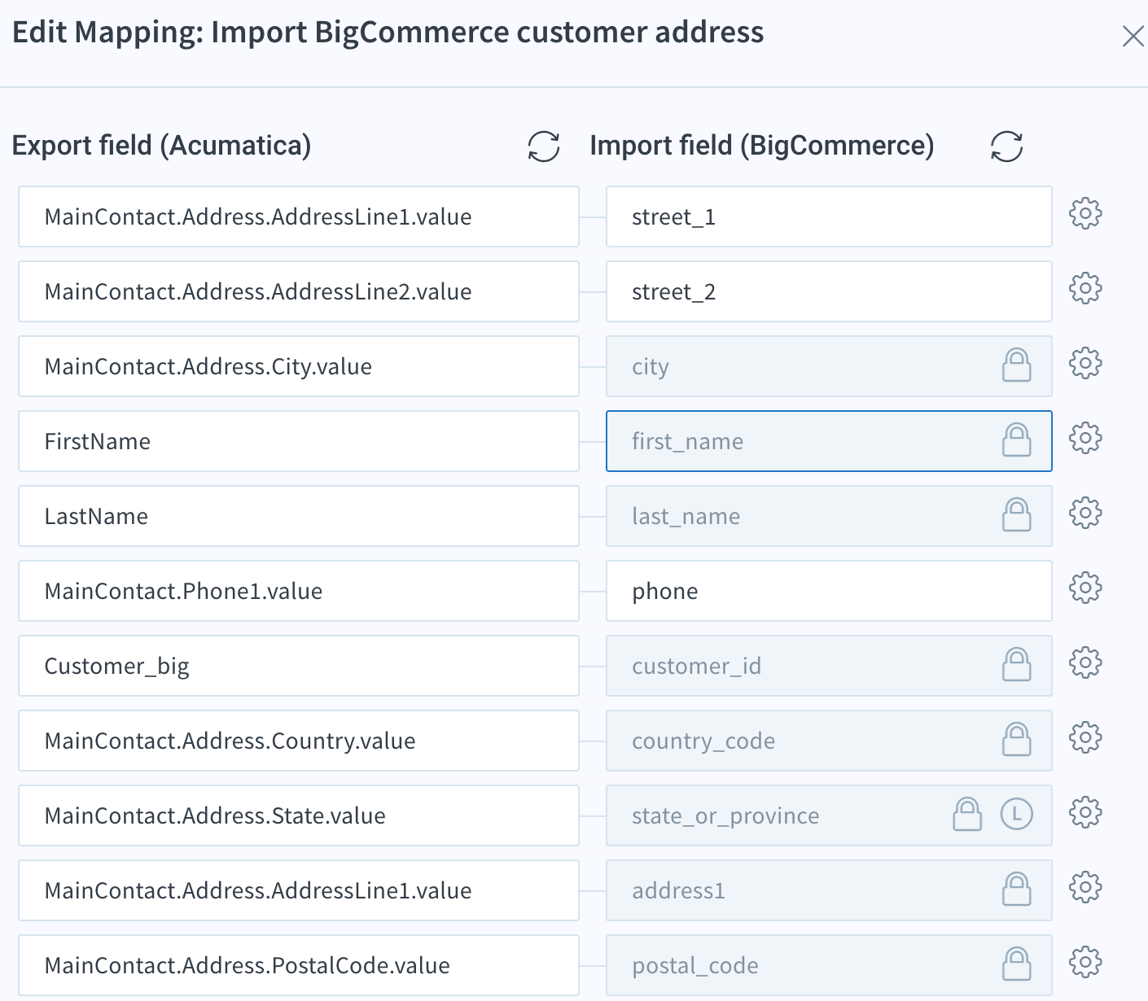
Task: Click the locked address1 import field
Action: [829, 890]
